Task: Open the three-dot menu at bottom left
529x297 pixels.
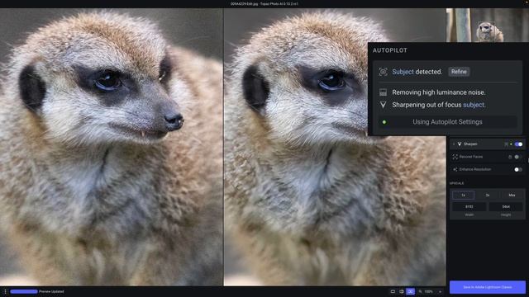Action: [x=5, y=291]
